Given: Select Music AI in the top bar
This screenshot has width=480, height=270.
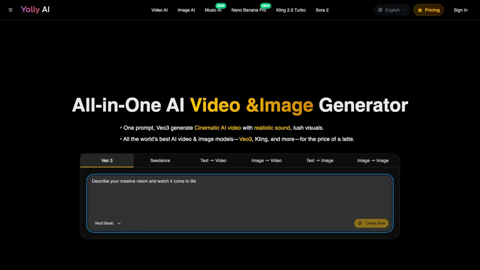Looking at the screenshot, I should click(213, 10).
